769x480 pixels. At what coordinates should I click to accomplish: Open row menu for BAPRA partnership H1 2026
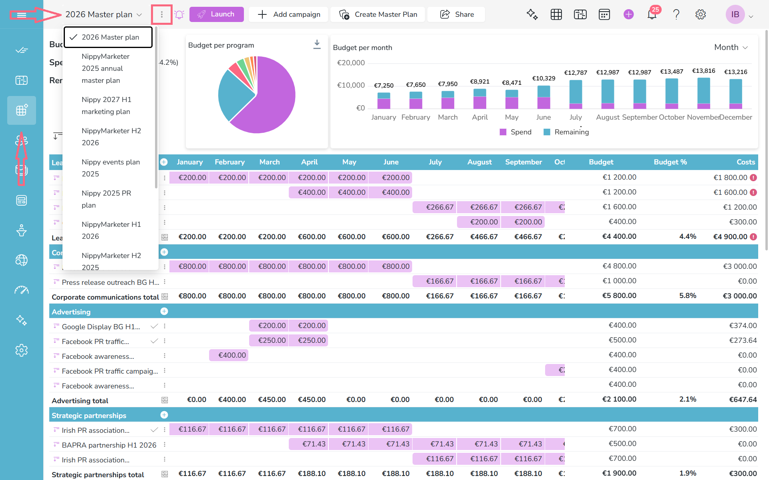[165, 444]
